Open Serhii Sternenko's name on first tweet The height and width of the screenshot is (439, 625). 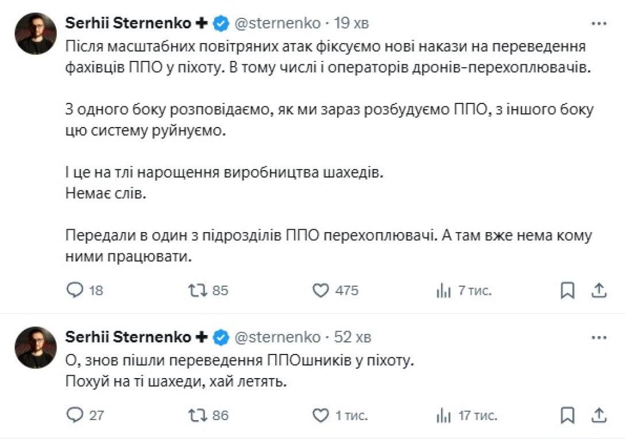(128, 23)
